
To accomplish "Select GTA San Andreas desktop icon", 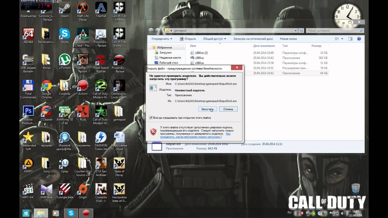I will tap(101, 167).
